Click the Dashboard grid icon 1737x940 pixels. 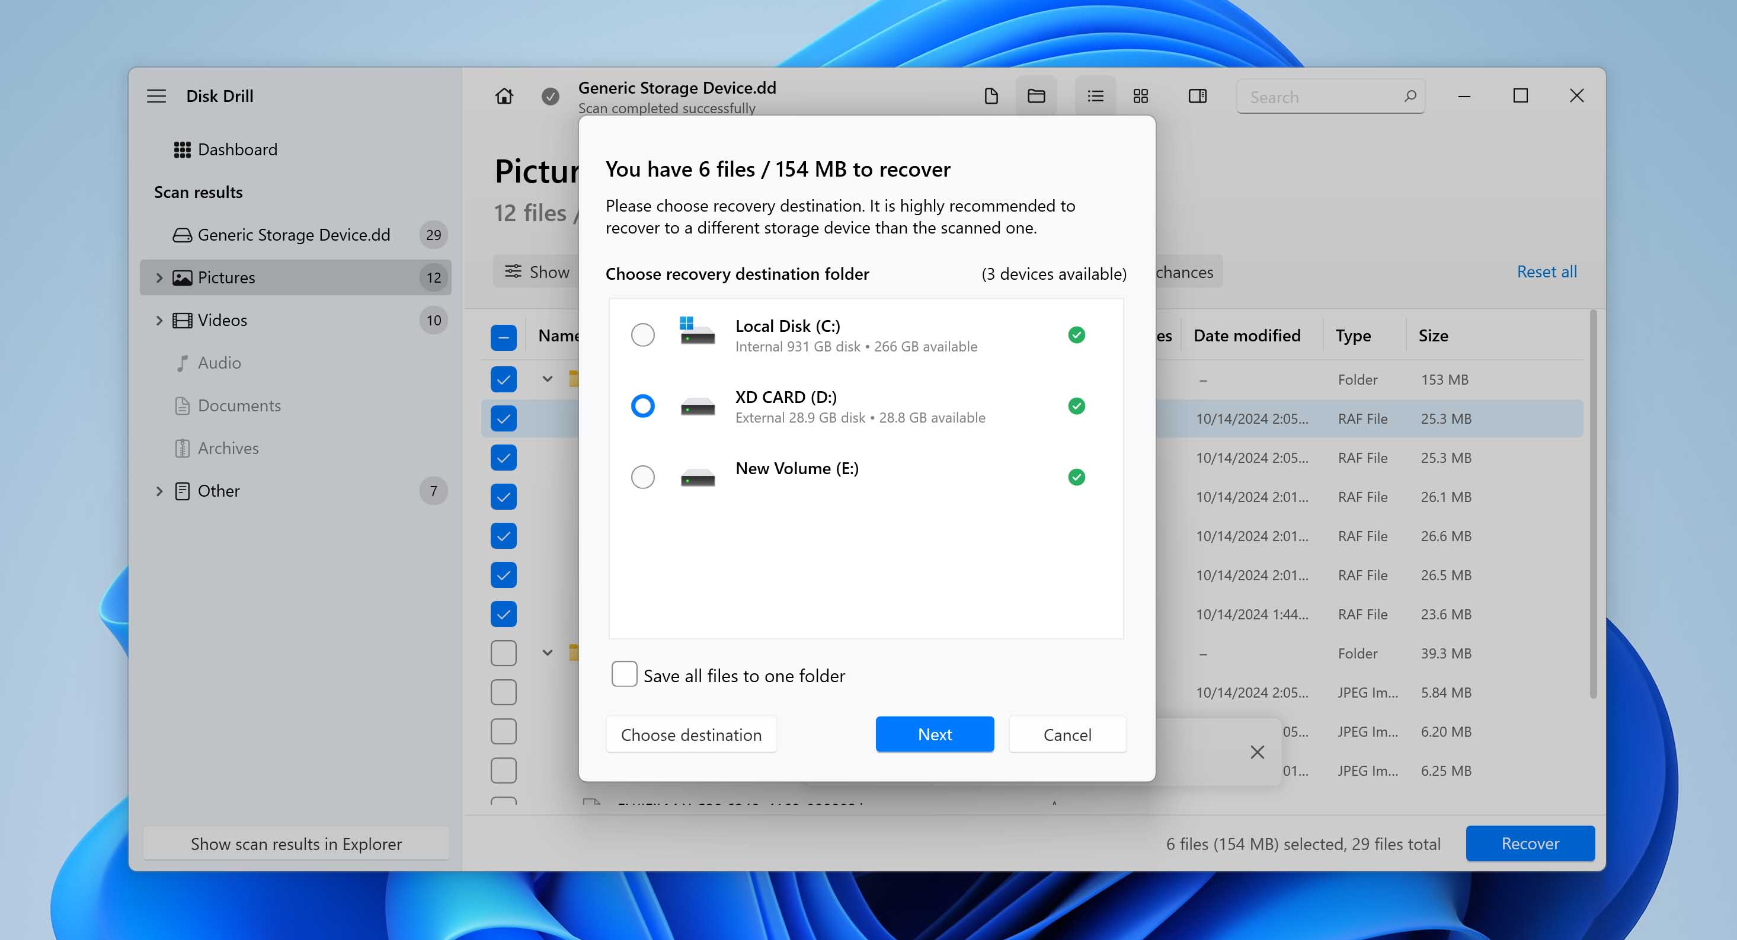[x=182, y=150]
